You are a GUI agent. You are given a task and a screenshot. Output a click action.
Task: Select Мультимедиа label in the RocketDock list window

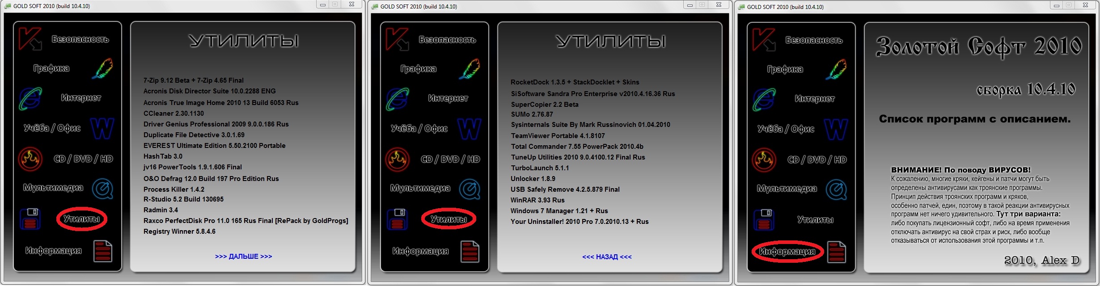point(420,188)
